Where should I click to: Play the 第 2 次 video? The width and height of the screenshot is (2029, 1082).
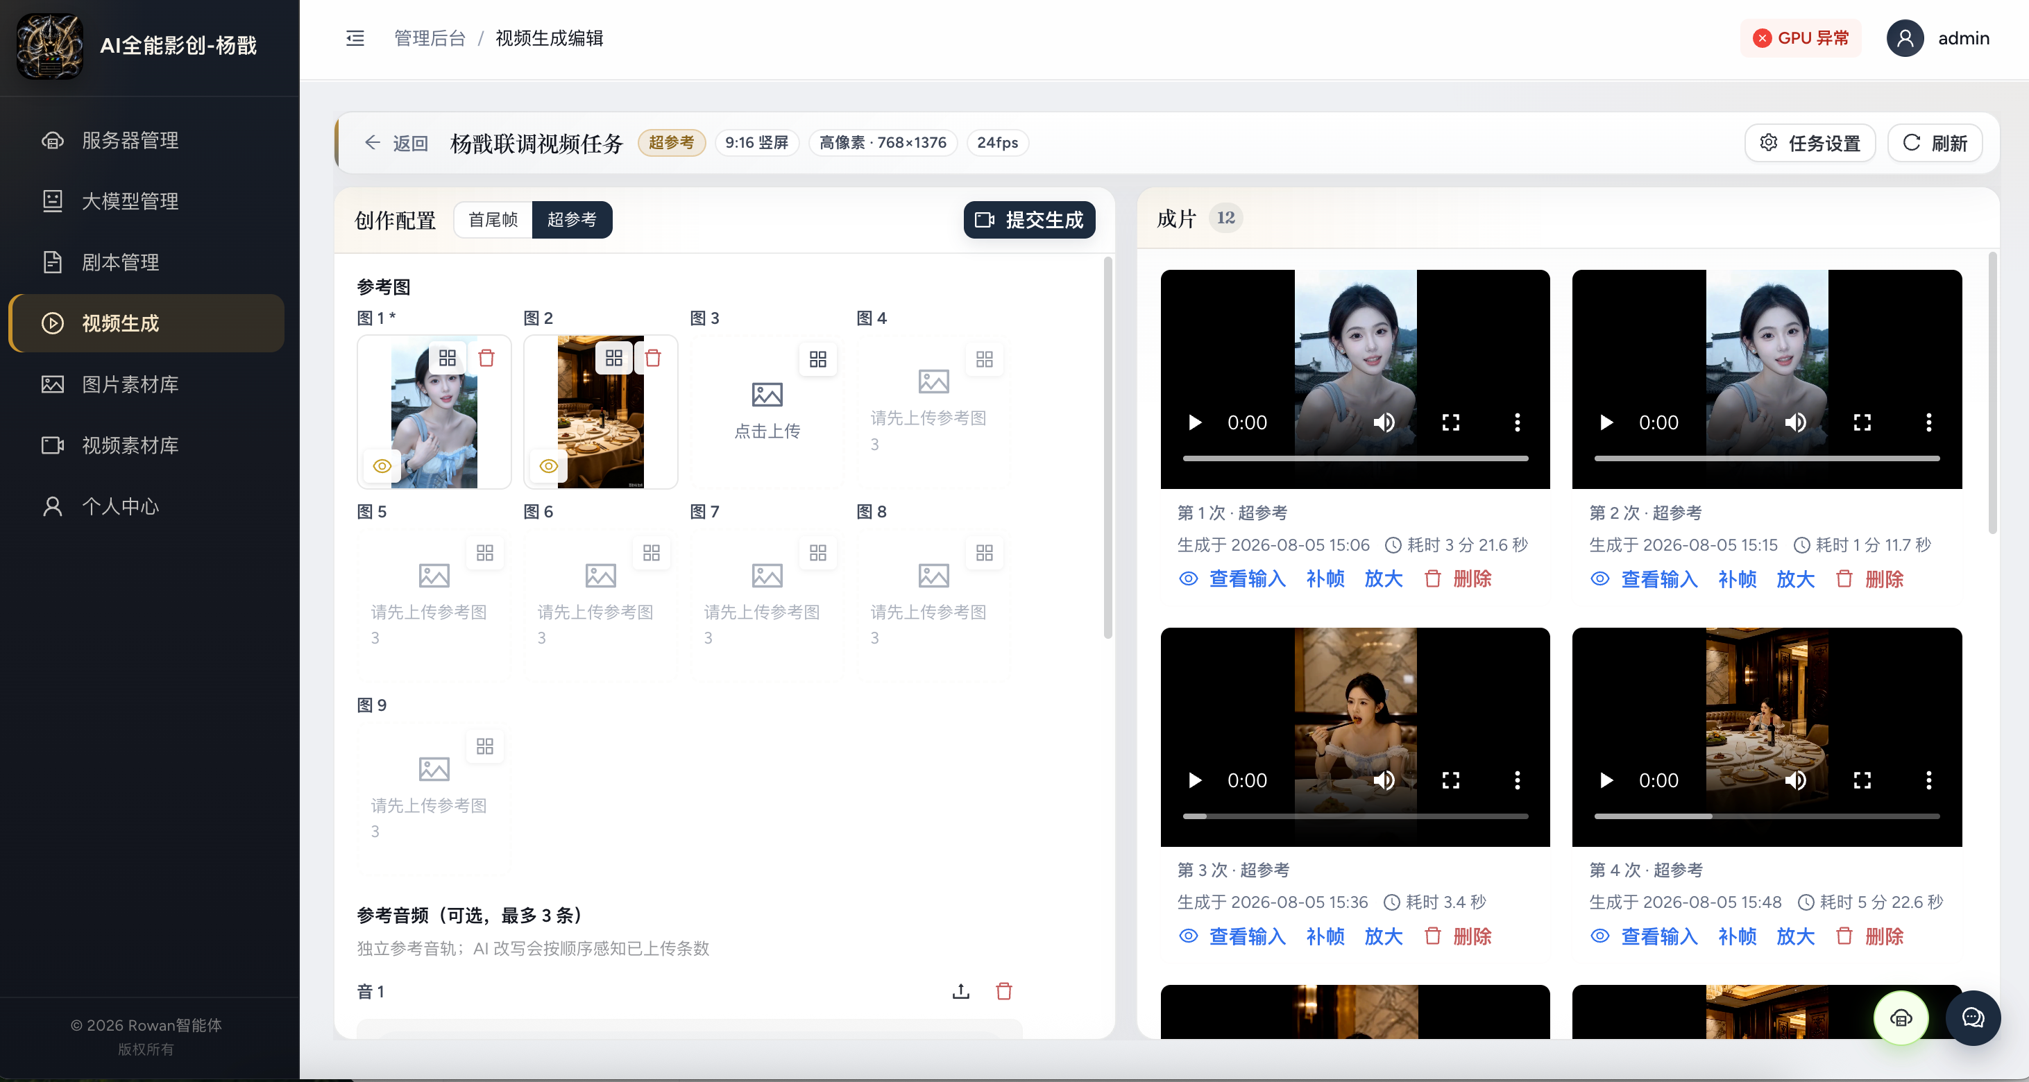pyautogui.click(x=1607, y=423)
